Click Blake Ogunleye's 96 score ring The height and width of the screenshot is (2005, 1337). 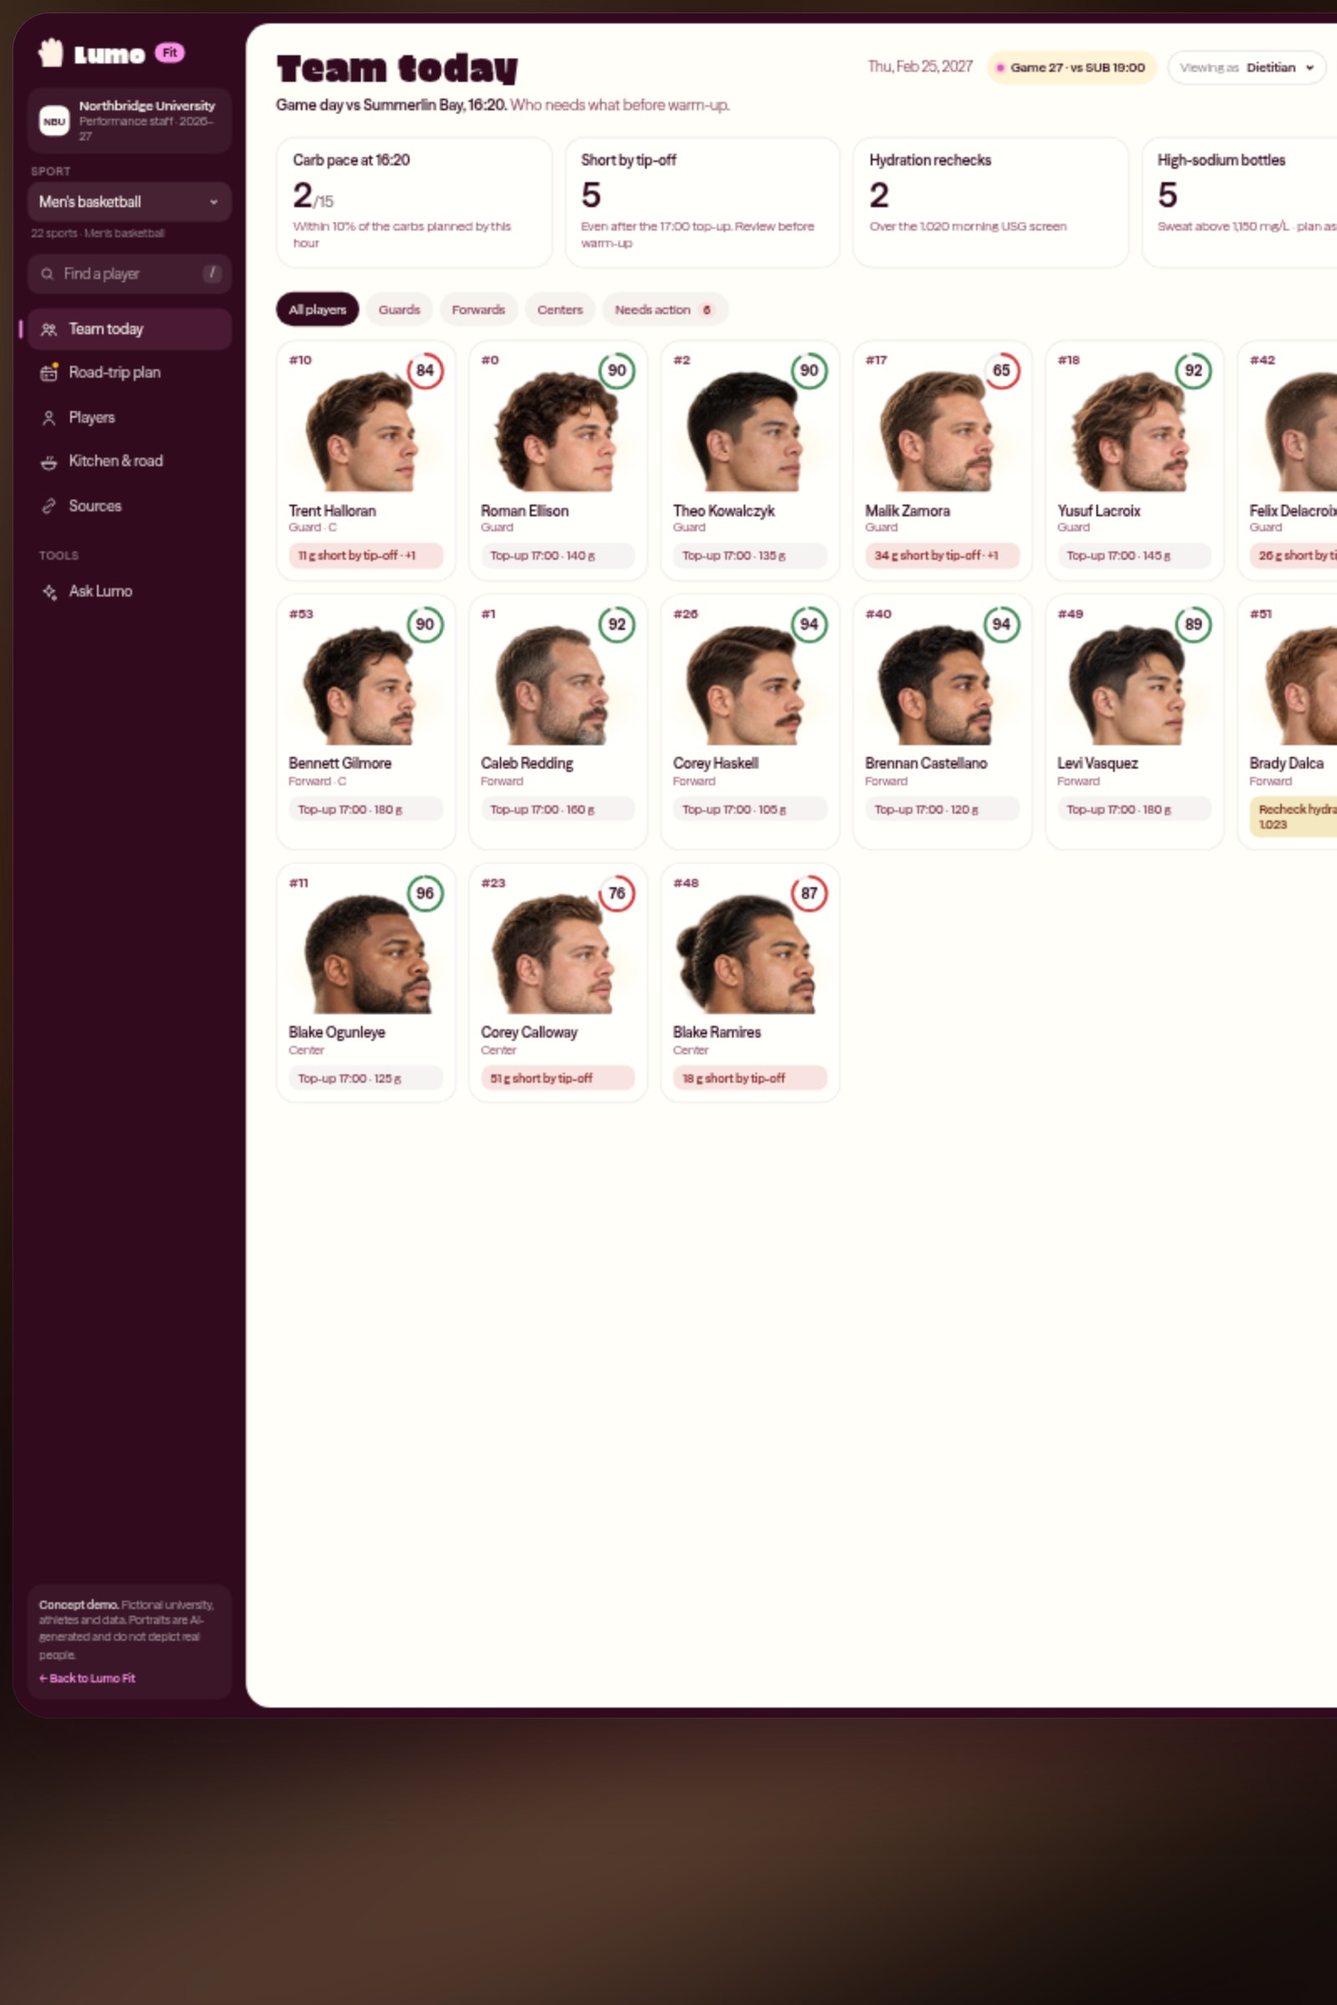(x=424, y=893)
